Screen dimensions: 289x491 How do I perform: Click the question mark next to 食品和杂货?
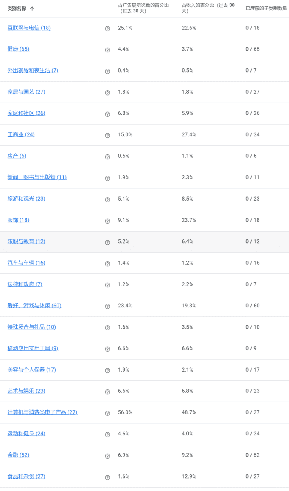tap(107, 477)
